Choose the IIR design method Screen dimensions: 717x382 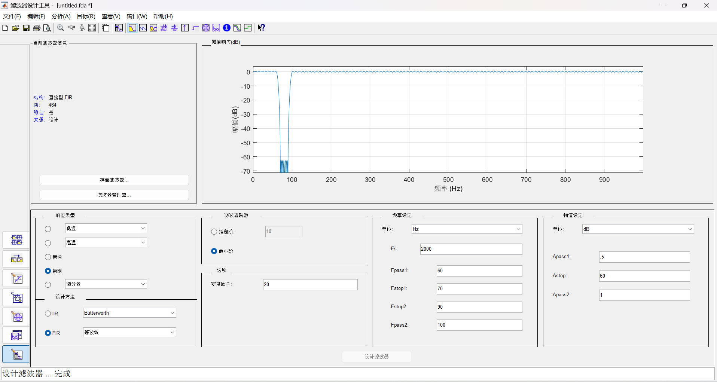point(48,314)
